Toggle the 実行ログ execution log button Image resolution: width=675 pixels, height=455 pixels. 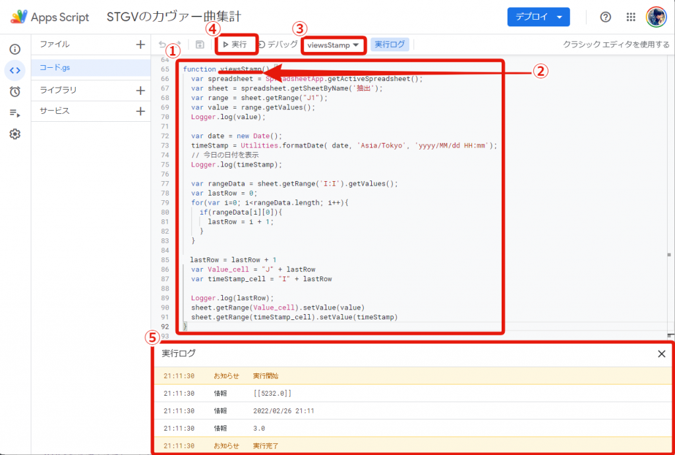(x=390, y=45)
